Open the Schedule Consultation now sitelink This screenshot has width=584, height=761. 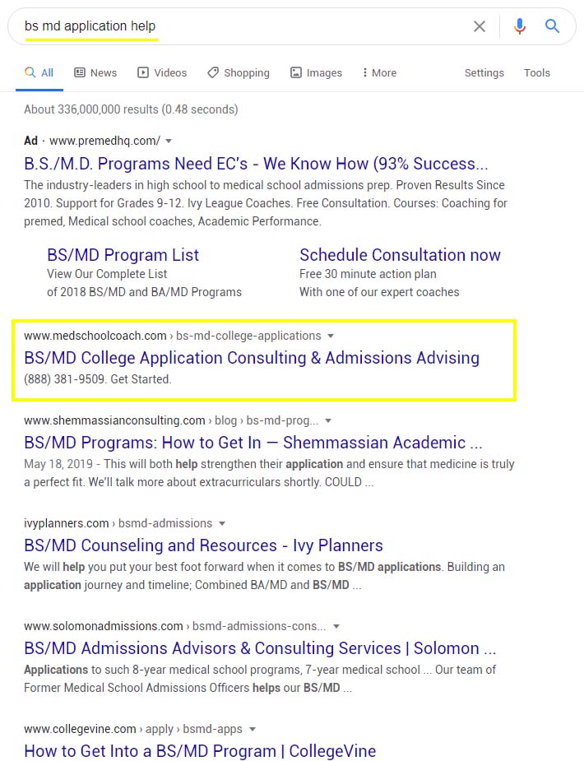pyautogui.click(x=401, y=255)
